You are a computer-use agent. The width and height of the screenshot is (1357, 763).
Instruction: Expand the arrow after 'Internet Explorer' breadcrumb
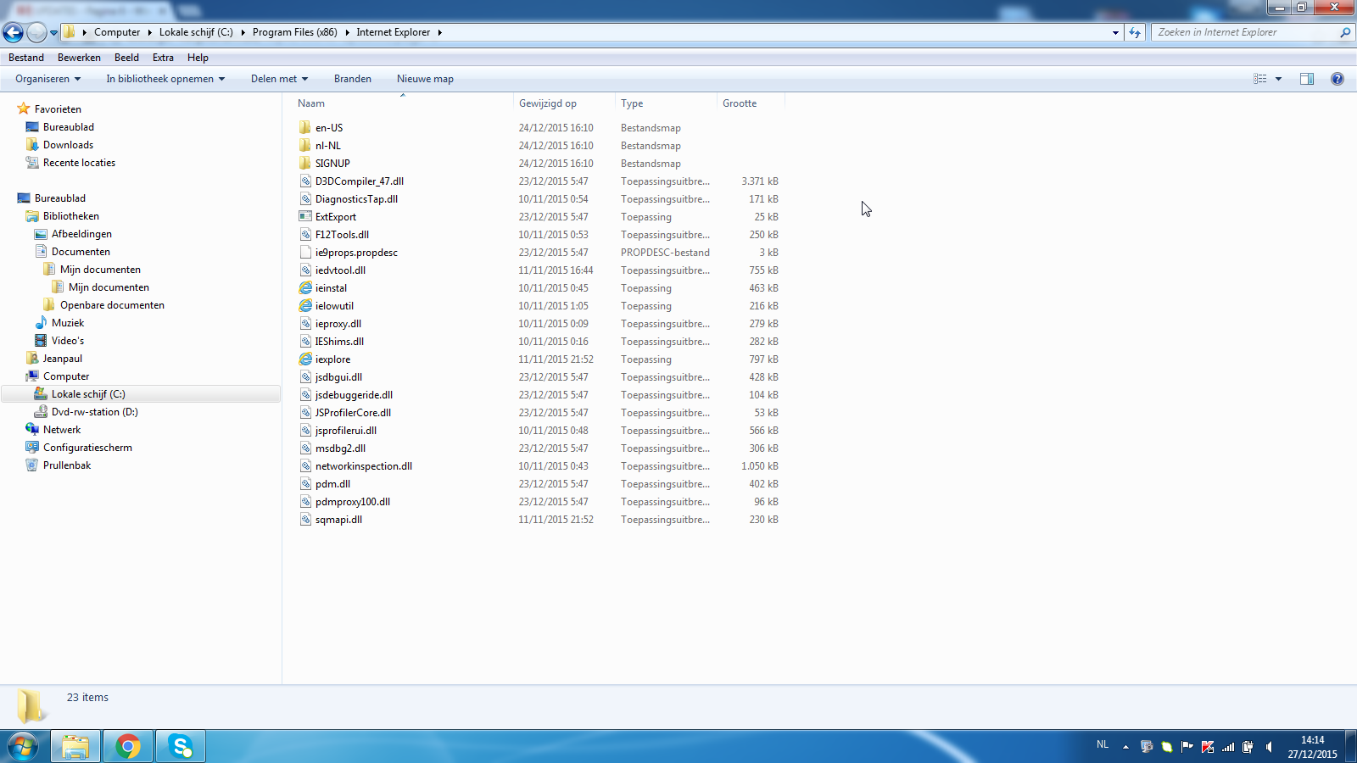pyautogui.click(x=440, y=32)
